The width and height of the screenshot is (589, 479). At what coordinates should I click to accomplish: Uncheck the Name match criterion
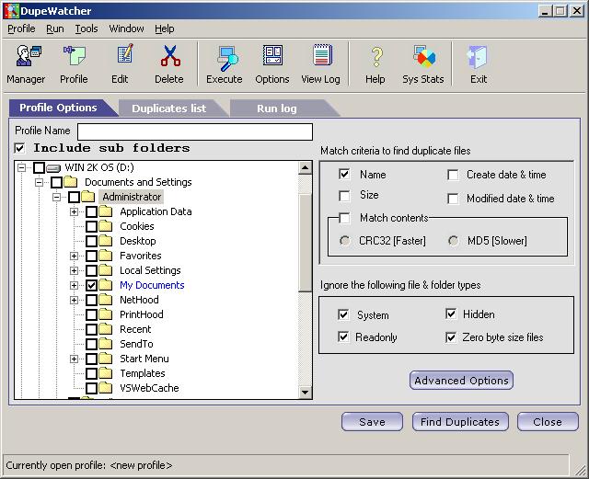click(x=344, y=174)
